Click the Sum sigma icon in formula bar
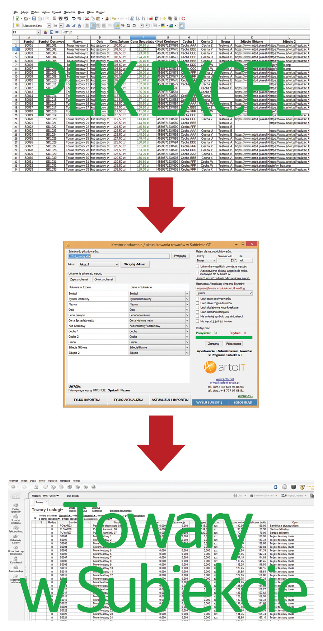The width and height of the screenshot is (323, 631). coord(51,32)
